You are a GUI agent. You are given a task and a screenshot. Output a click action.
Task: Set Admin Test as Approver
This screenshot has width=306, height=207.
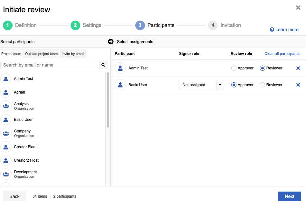tap(234, 68)
